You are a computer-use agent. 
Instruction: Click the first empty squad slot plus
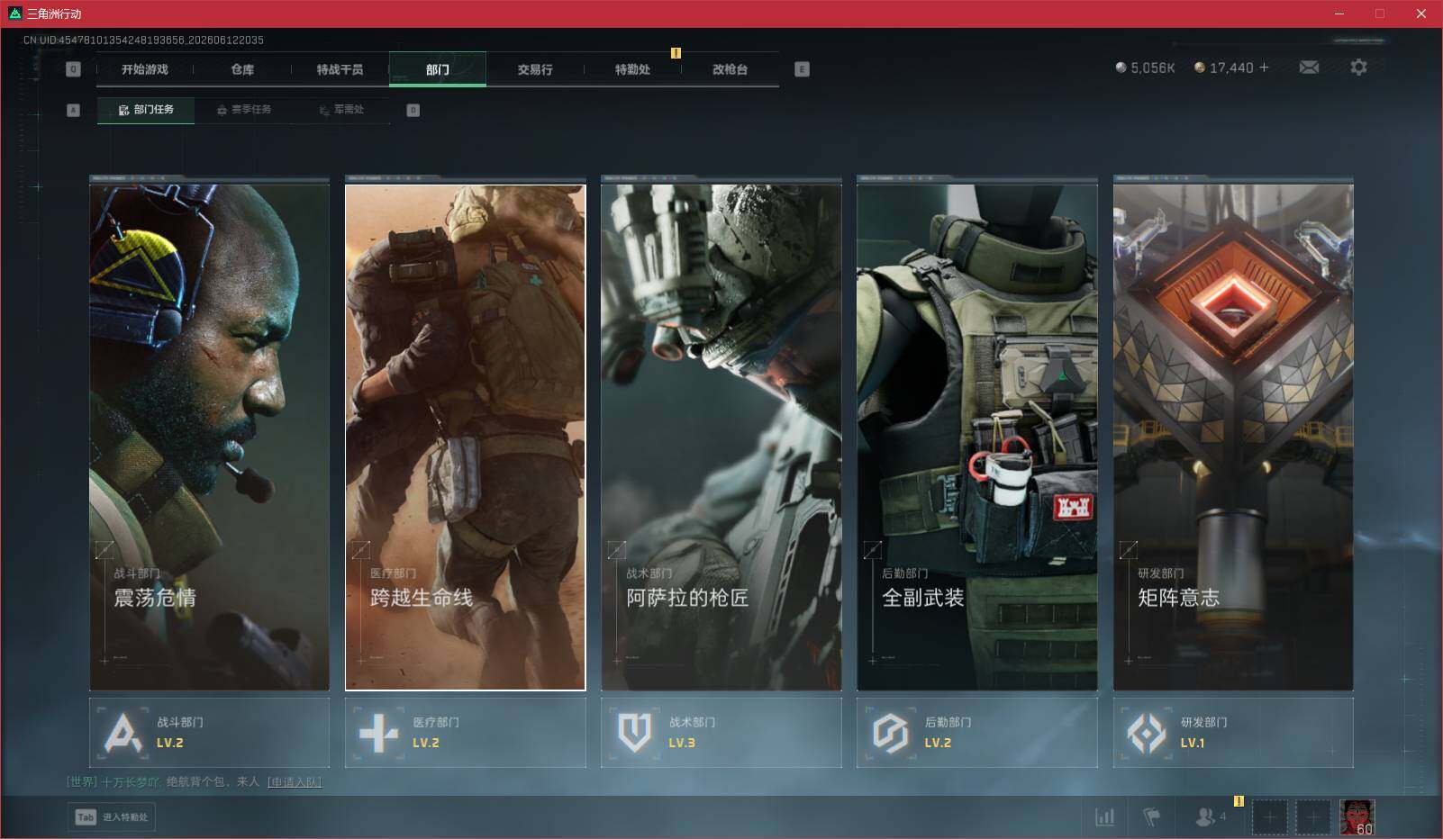coord(1269,817)
